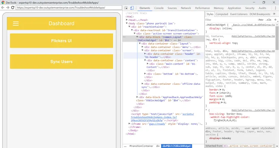Show more Styles pane tabs chevron

(274, 14)
